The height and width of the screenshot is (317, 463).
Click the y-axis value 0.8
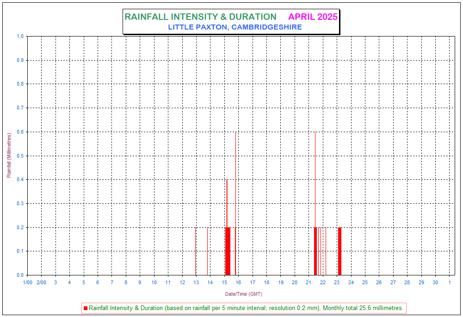(20, 84)
